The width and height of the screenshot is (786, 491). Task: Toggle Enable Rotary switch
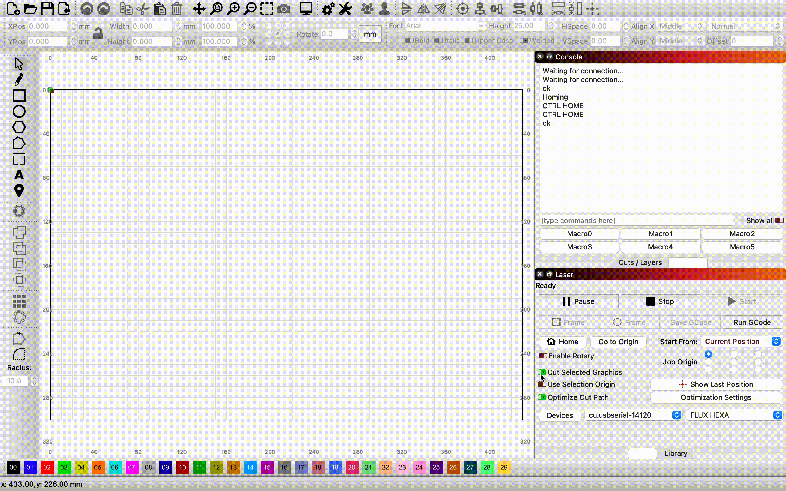click(542, 356)
